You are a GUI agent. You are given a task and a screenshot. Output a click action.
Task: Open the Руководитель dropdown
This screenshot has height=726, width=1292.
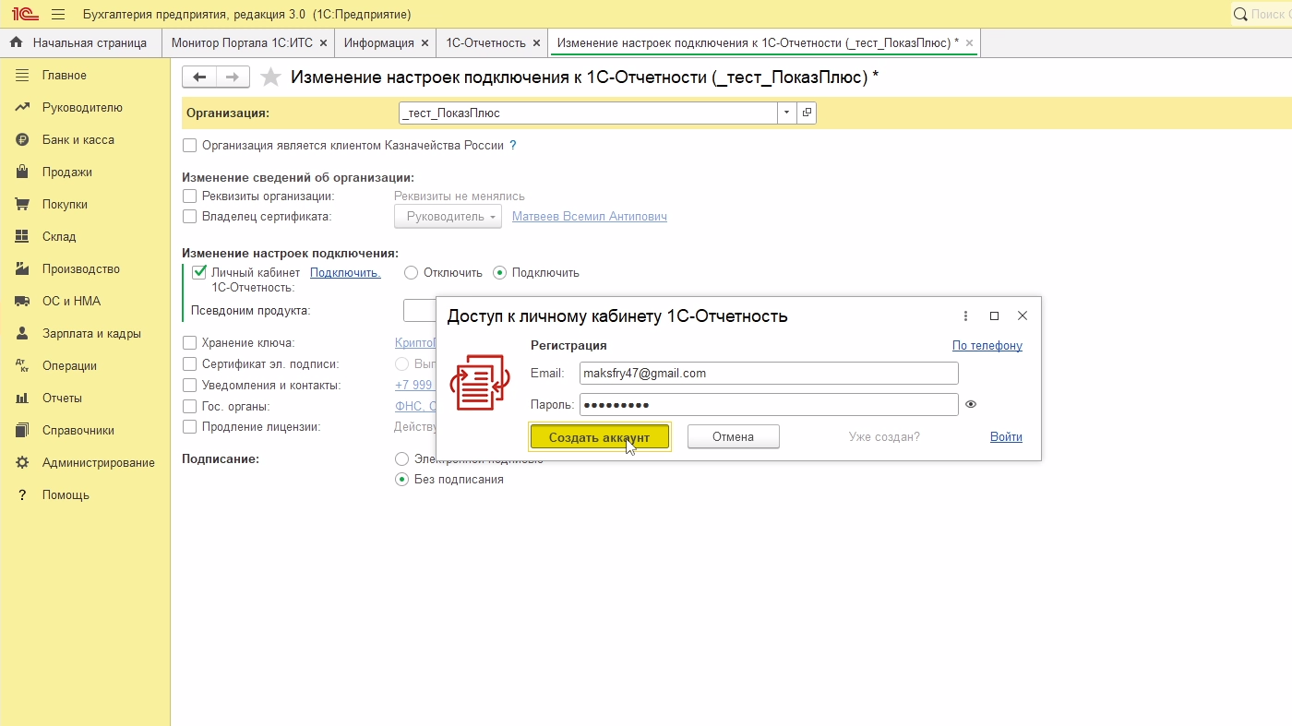[448, 217]
